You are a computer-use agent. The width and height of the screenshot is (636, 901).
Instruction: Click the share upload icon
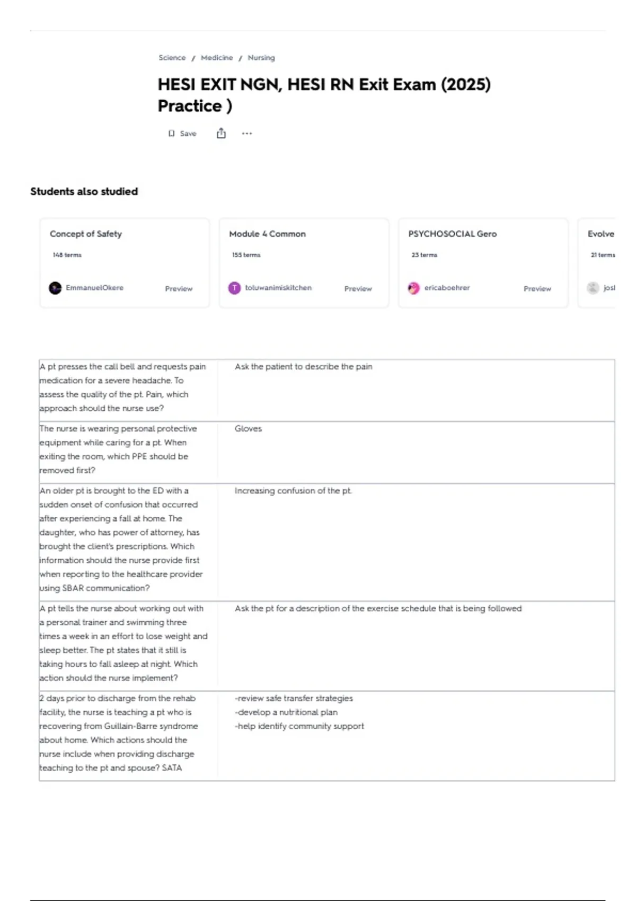point(221,134)
